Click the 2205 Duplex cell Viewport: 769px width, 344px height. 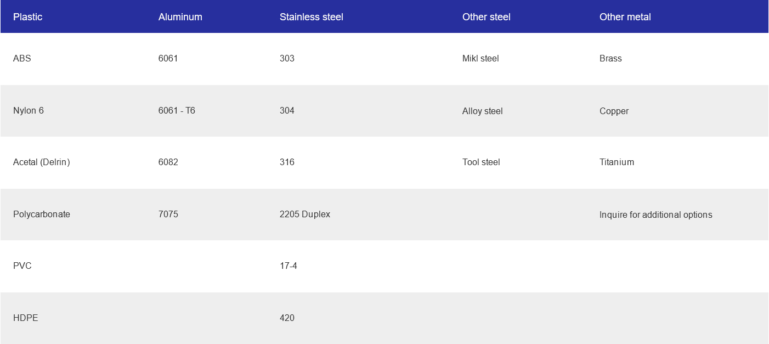pyautogui.click(x=305, y=214)
